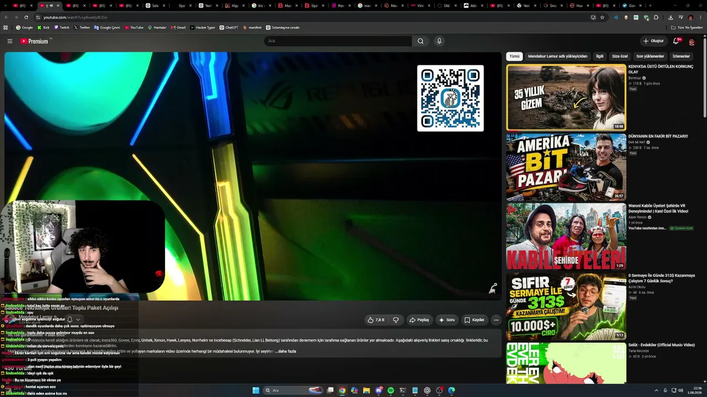Open the Kabile Üyeleri Şehirde video thumbnail

pyautogui.click(x=566, y=237)
